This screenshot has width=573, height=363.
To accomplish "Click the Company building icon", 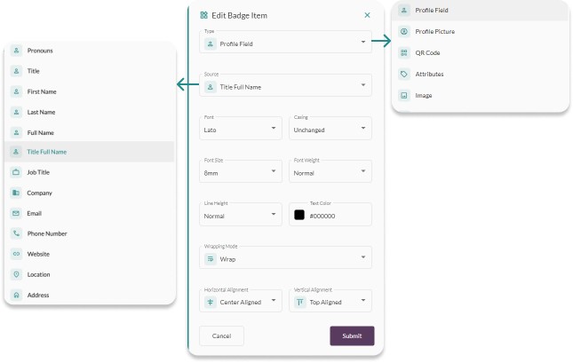I will (16, 193).
